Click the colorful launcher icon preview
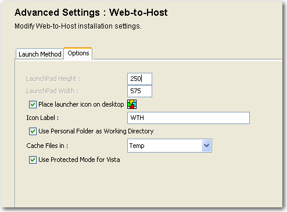 click(132, 104)
